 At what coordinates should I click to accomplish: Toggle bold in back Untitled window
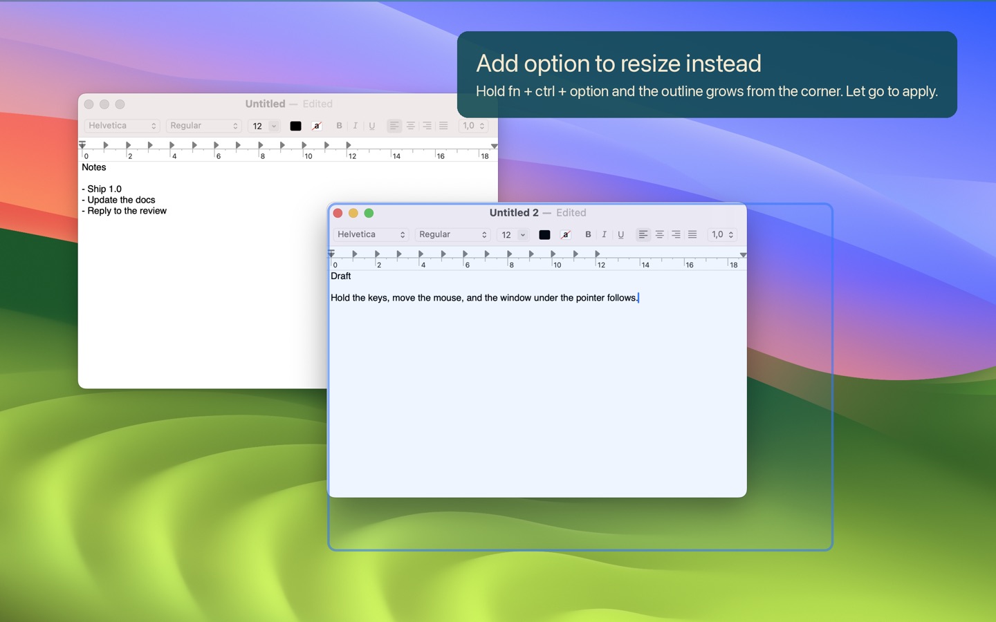(x=339, y=126)
